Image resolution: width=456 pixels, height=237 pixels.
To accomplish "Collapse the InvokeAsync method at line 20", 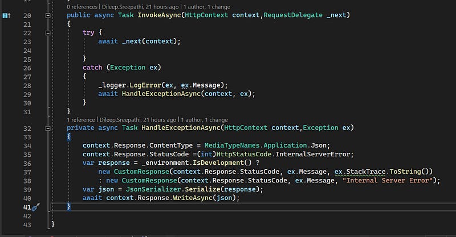I will (x=48, y=16).
